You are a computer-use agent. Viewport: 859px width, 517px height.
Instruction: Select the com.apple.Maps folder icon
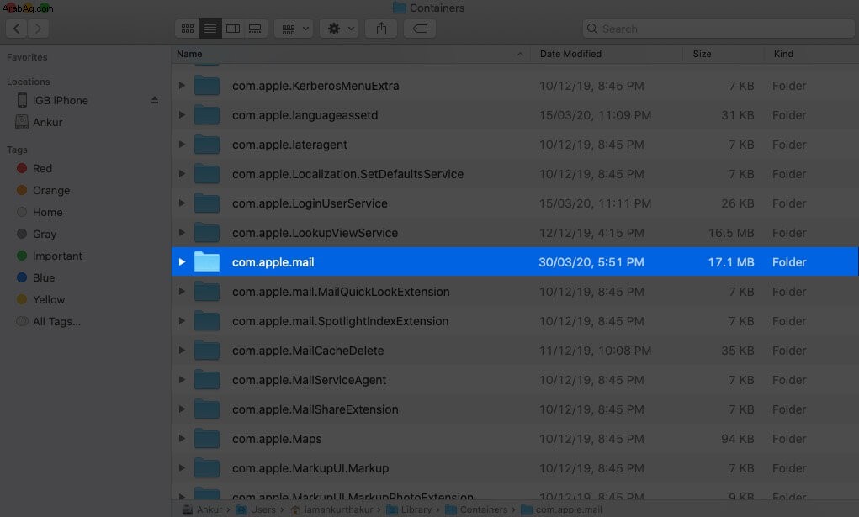207,439
